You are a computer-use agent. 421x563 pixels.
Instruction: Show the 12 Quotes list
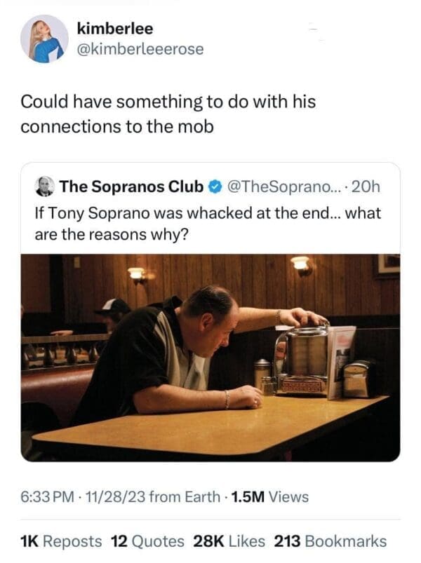[x=147, y=541]
